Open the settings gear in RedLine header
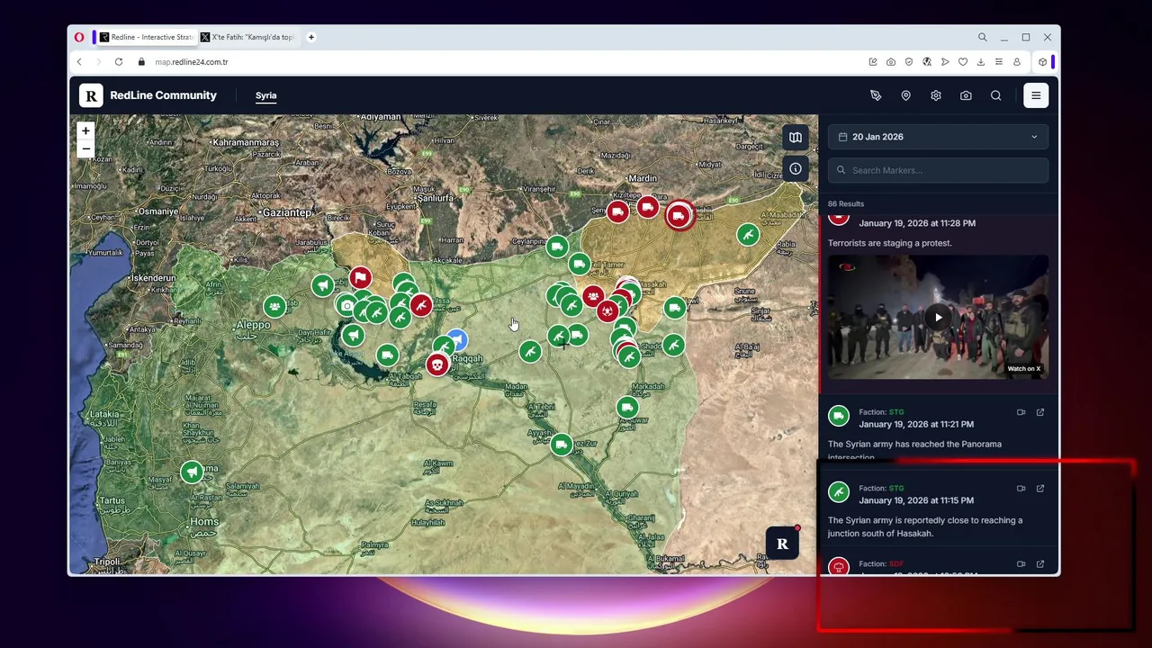 pos(936,95)
